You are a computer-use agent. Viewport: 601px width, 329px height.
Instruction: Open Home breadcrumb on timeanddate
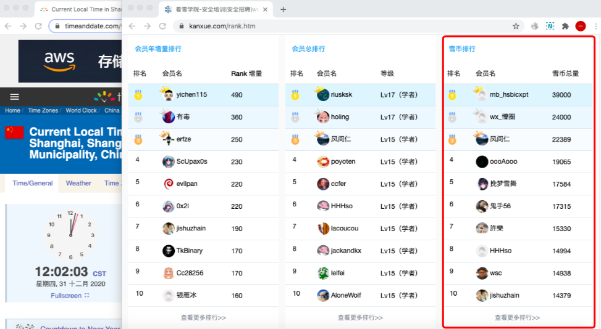click(12, 110)
